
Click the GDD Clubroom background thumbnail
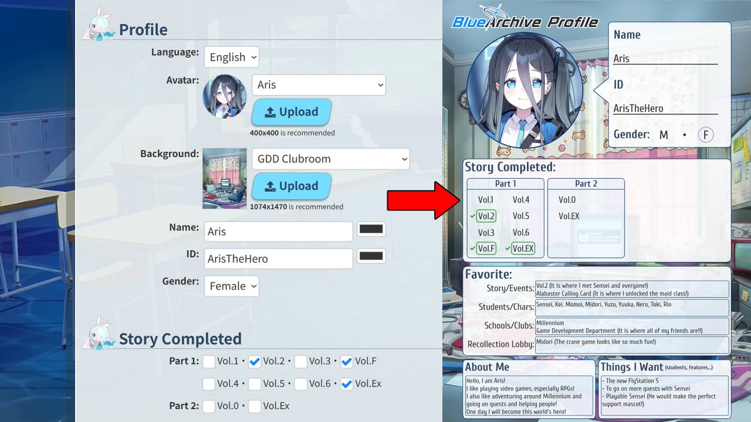click(225, 178)
